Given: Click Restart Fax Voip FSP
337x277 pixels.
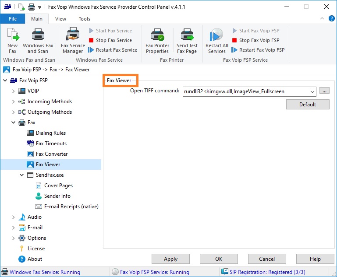Looking at the screenshot, I should pyautogui.click(x=258, y=50).
